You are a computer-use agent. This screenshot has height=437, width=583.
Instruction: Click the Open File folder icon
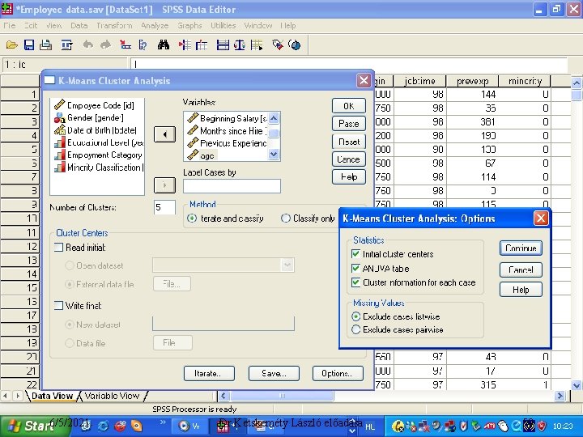pos(11,45)
